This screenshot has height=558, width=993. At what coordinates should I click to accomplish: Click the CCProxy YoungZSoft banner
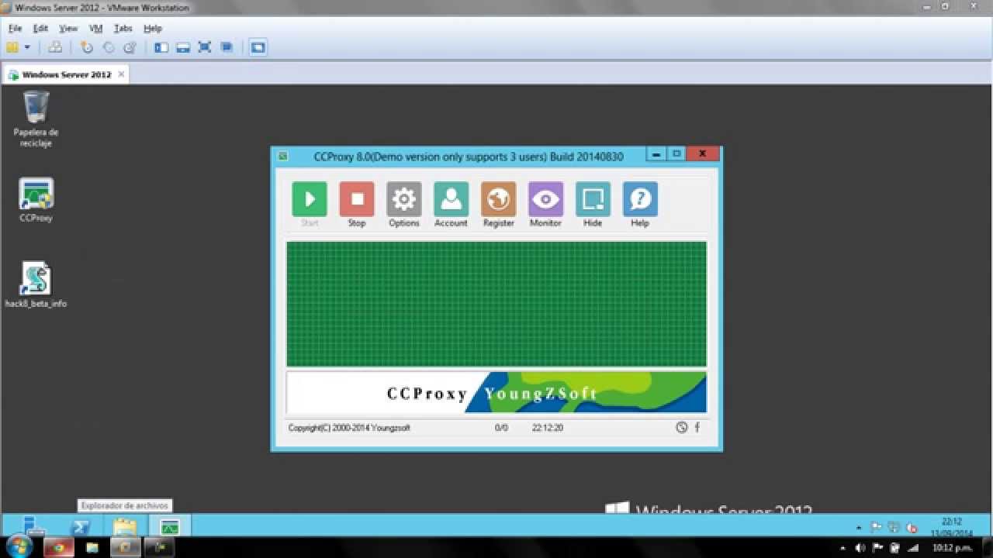coord(496,393)
